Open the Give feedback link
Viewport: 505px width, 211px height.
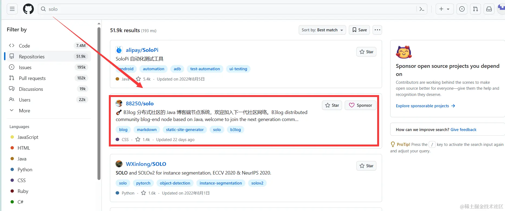pos(463,130)
